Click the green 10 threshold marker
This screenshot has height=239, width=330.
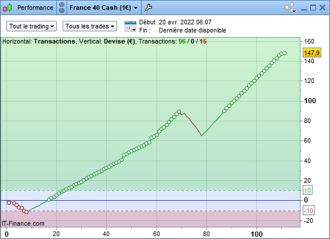[x=307, y=190]
